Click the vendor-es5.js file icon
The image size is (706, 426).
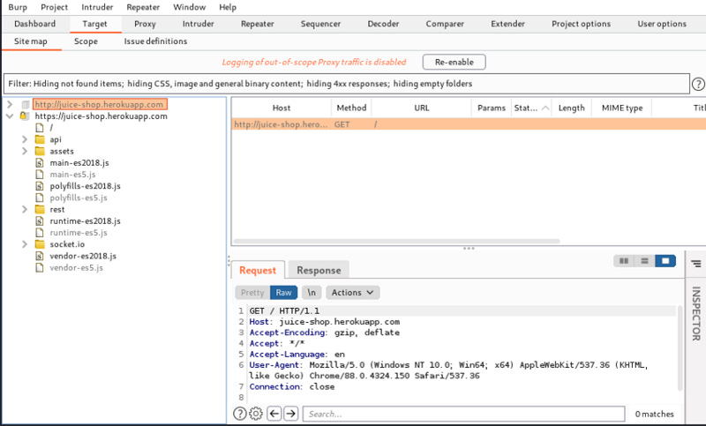pos(40,267)
